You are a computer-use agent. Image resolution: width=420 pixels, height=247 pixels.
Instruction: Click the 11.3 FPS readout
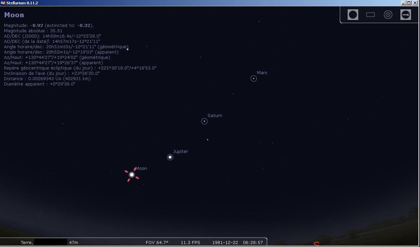pyautogui.click(x=191, y=243)
